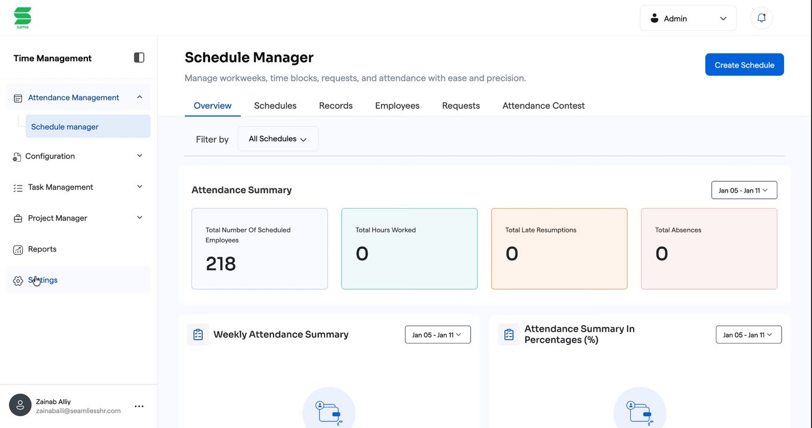Change the Attendance Summary date range
812x428 pixels.
coord(744,190)
